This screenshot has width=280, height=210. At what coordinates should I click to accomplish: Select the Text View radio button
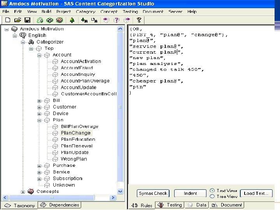pyautogui.click(x=212, y=191)
